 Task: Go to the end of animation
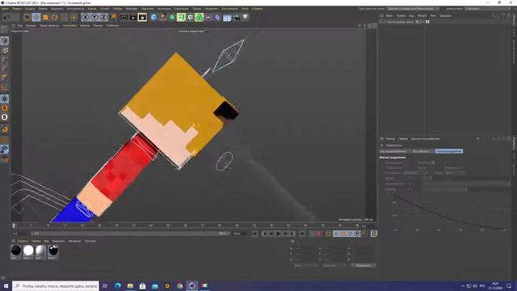[x=302, y=234]
